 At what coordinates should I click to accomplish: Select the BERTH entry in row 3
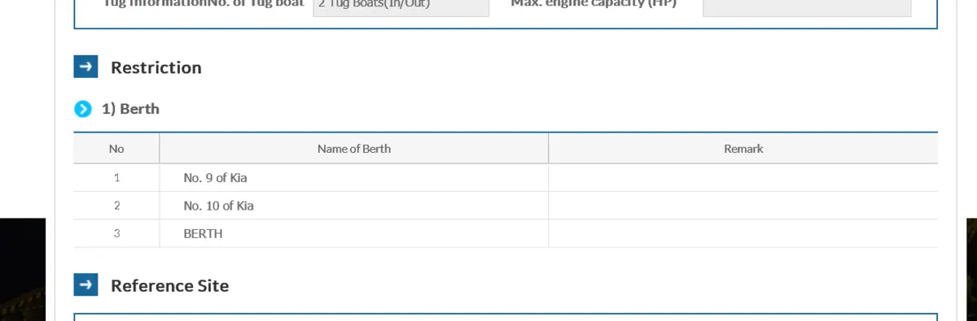pyautogui.click(x=204, y=233)
